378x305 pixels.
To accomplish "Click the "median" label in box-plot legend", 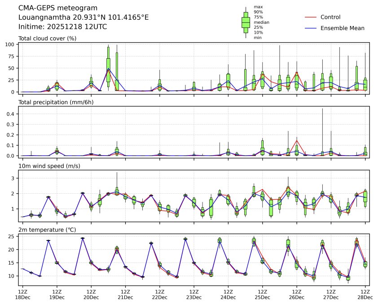I will [259, 22].
